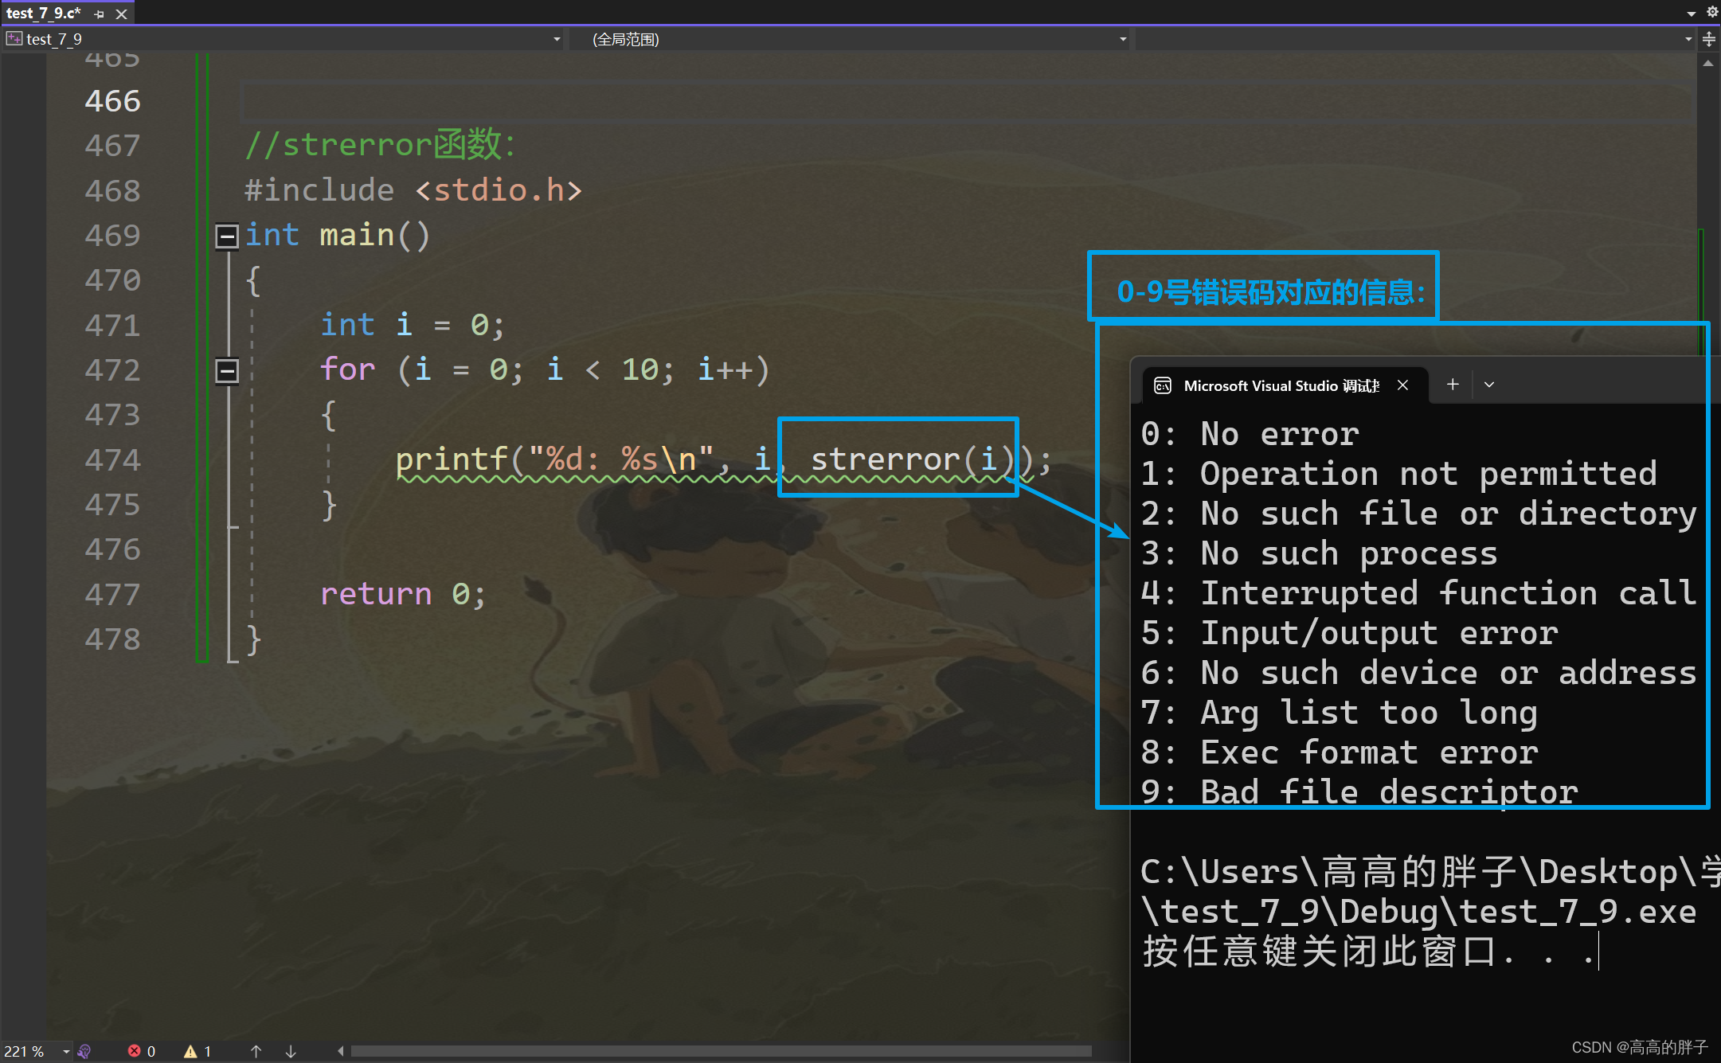Click the red error count icon

coord(135,1051)
